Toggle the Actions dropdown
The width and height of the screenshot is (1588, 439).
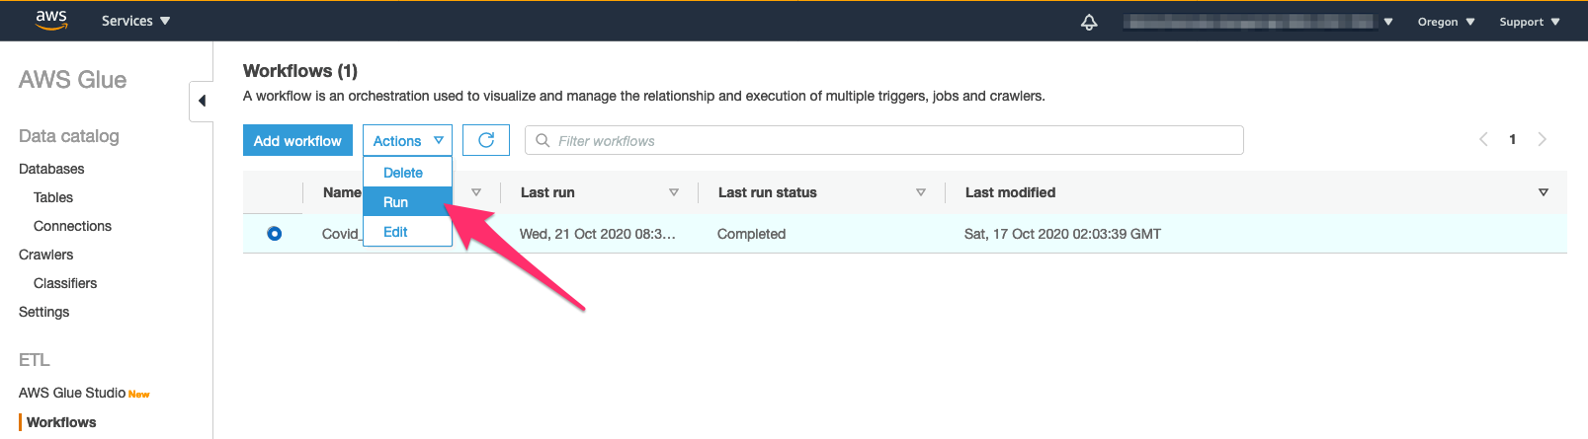pyautogui.click(x=407, y=141)
